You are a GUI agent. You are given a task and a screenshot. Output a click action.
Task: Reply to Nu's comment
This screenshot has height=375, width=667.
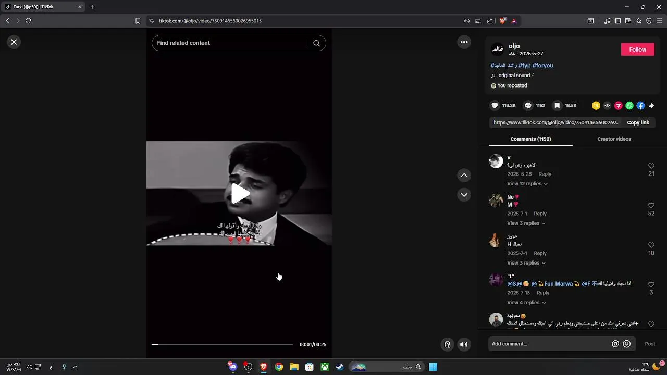[540, 214]
